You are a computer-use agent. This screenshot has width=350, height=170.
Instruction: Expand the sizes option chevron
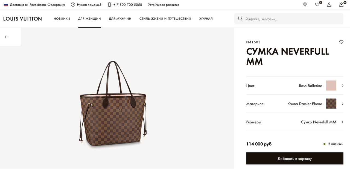(x=343, y=122)
